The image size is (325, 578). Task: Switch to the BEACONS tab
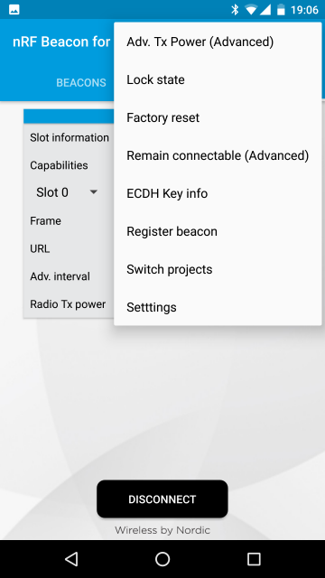point(81,83)
